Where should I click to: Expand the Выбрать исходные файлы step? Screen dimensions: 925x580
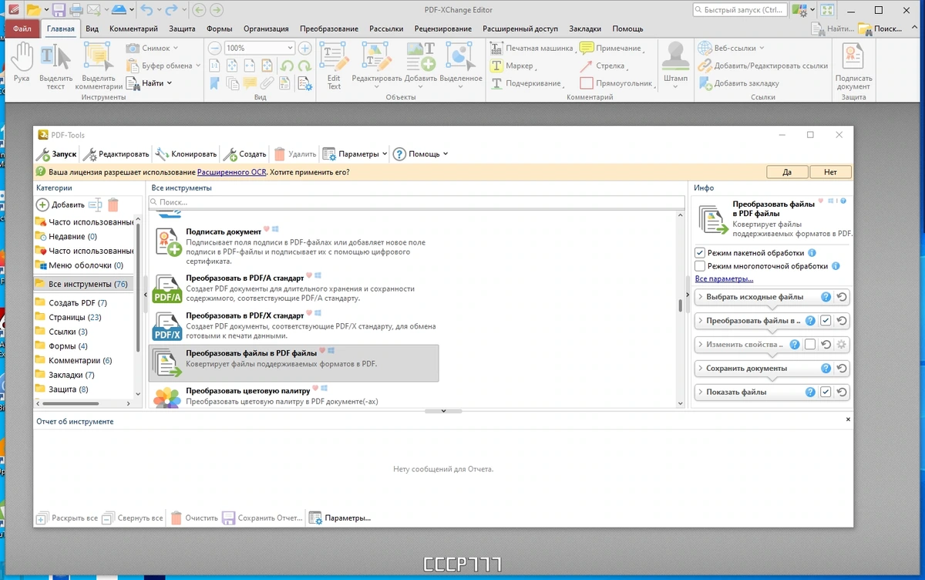(x=701, y=297)
